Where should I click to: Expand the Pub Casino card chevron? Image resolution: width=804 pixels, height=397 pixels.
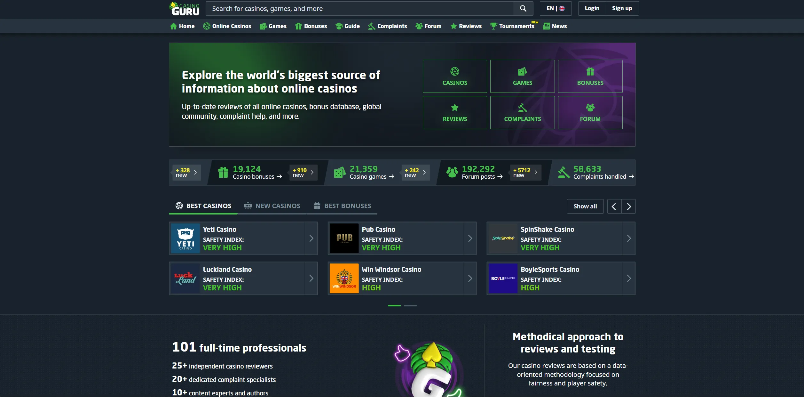click(470, 239)
